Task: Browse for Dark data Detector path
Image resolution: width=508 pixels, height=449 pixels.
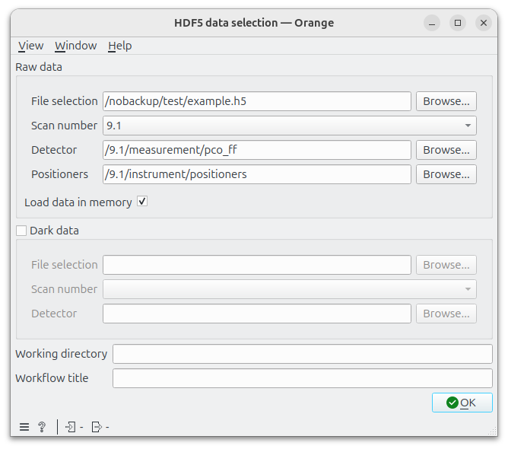Action: [x=446, y=314]
